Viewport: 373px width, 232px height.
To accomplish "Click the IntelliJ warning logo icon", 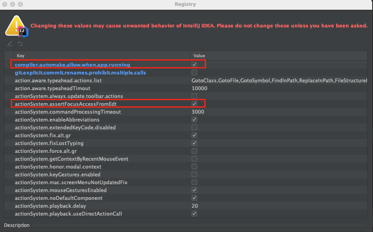I will tap(16, 26).
